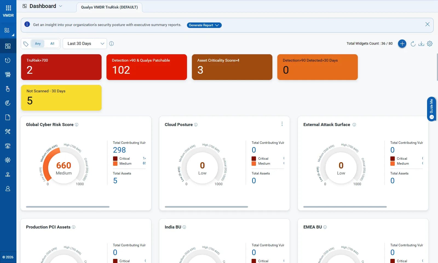438x263 pixels.
Task: Download the dashboard via export icon
Action: (x=421, y=44)
